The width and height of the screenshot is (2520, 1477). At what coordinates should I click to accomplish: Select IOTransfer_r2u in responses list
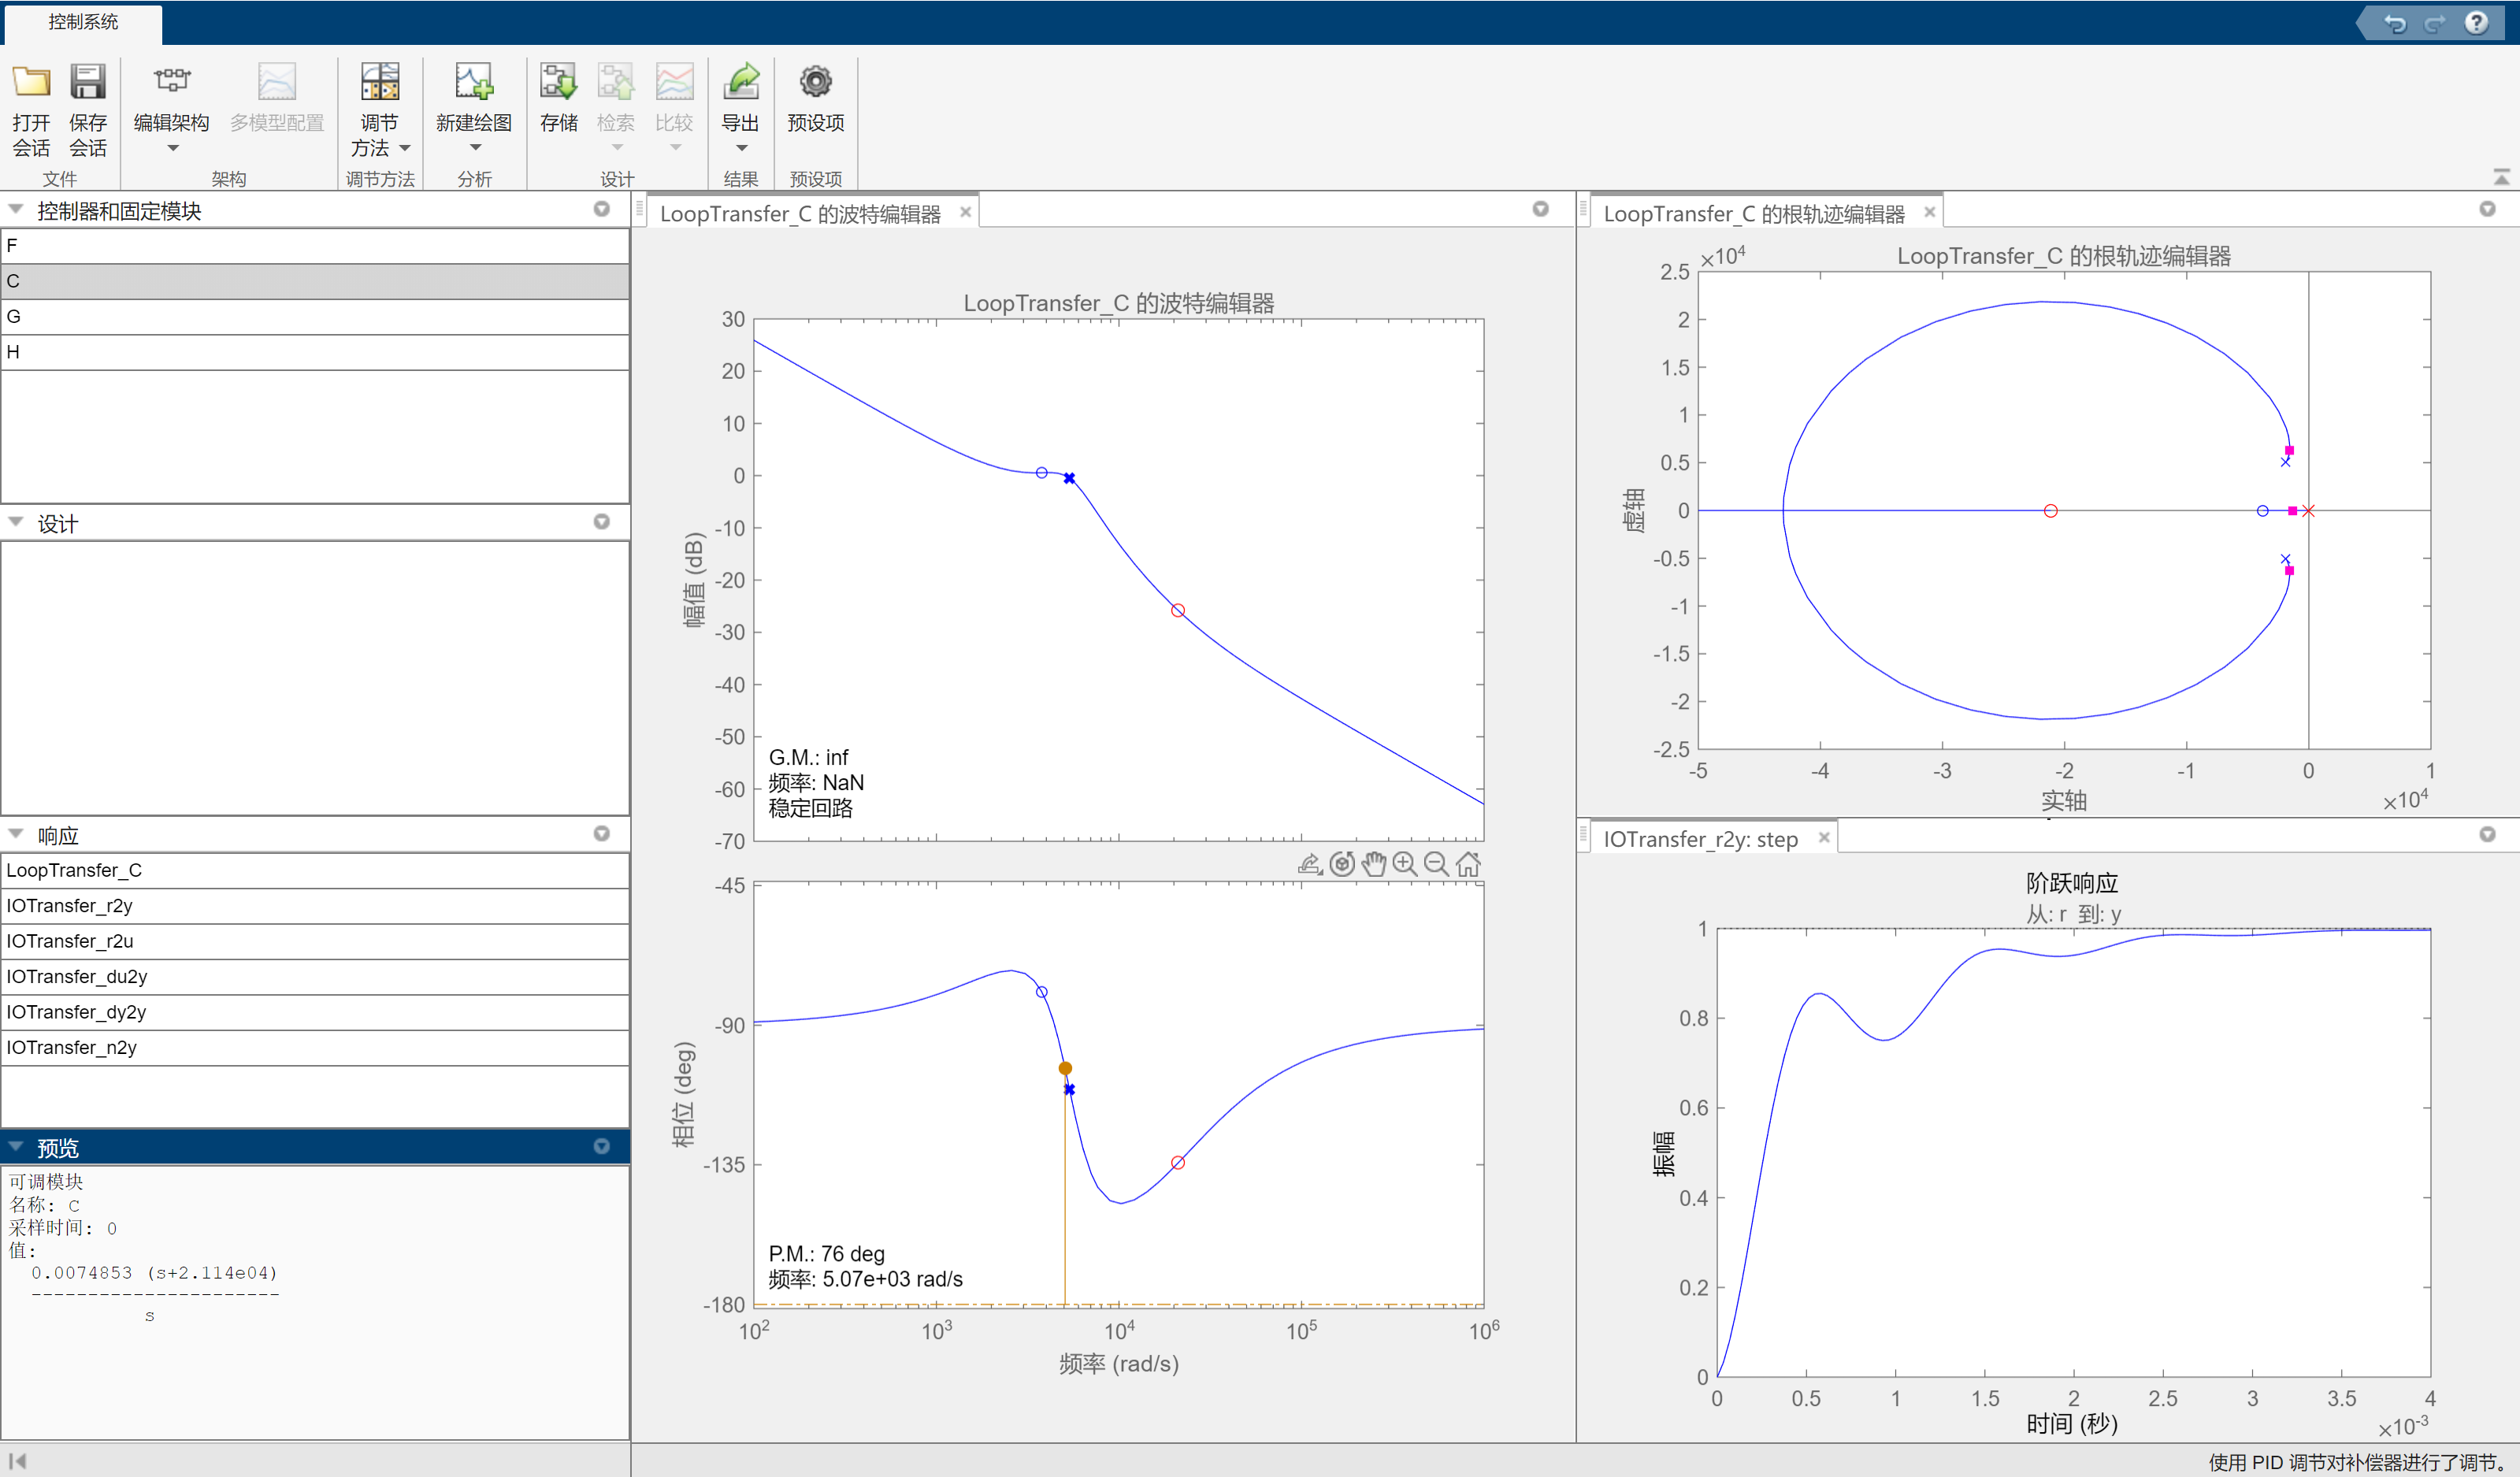tap(70, 941)
